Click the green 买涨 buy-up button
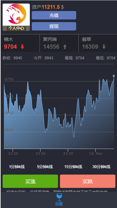The height and width of the screenshot is (208, 117). [x=30, y=181]
